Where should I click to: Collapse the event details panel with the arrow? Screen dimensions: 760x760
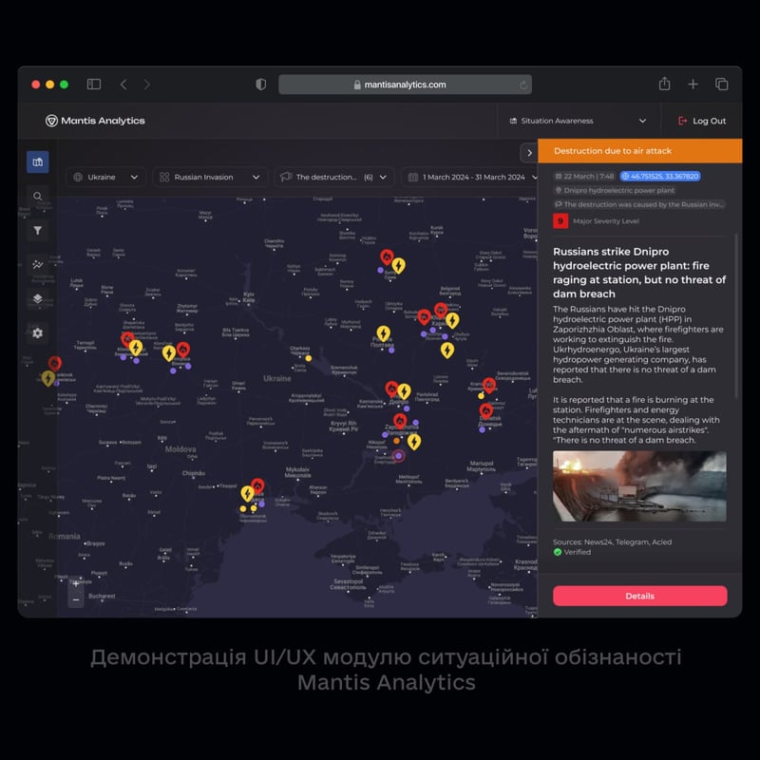click(x=528, y=152)
